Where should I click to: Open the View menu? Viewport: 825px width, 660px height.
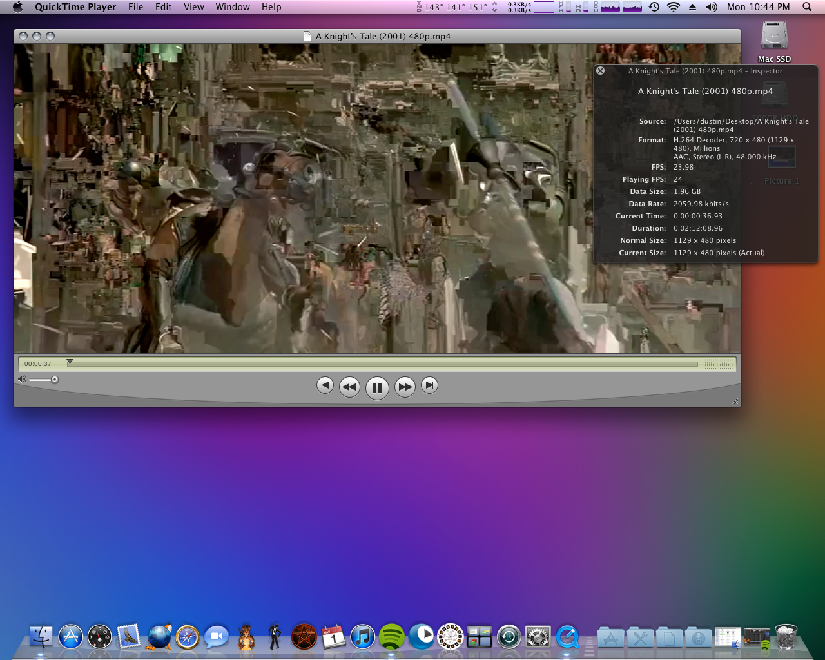(193, 7)
